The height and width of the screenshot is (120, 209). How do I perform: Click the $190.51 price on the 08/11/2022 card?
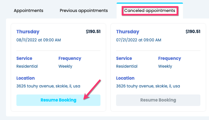coord(93,32)
